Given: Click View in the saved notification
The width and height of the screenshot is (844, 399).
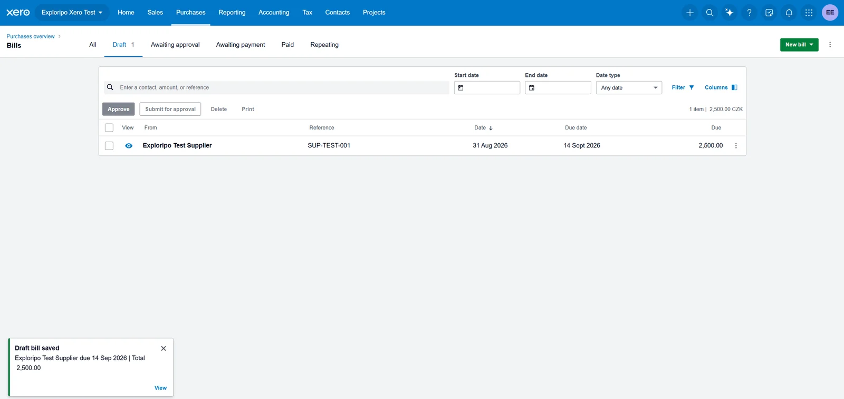Looking at the screenshot, I should point(160,388).
